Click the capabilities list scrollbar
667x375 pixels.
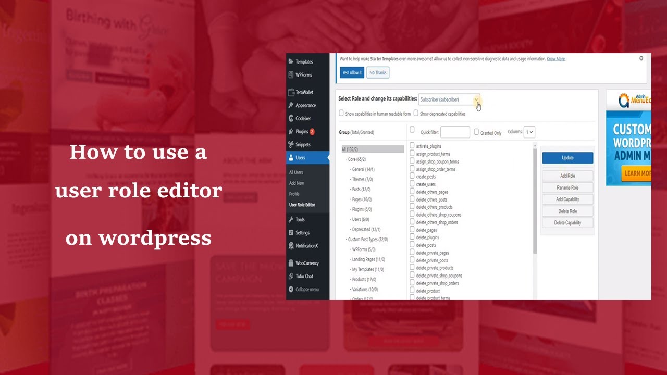click(535, 202)
